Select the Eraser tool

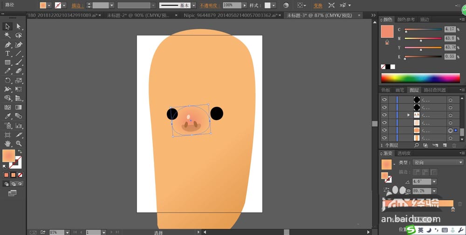pyautogui.click(x=19, y=71)
